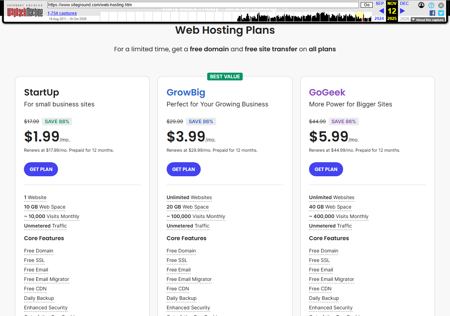Click StartUp's '10 GB Web Space' feature
The image size is (450, 316).
tap(45, 207)
